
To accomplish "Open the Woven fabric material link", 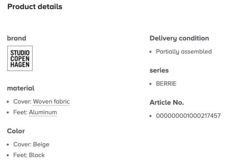I will click(x=51, y=102).
